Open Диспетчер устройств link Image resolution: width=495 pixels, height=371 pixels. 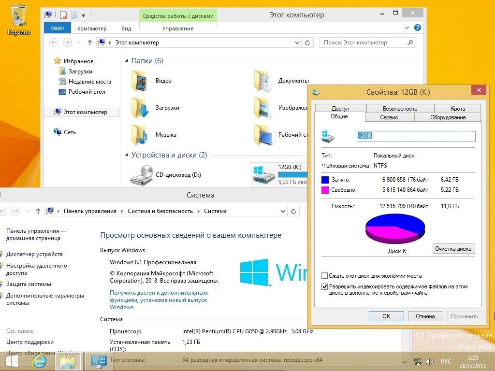click(34, 254)
